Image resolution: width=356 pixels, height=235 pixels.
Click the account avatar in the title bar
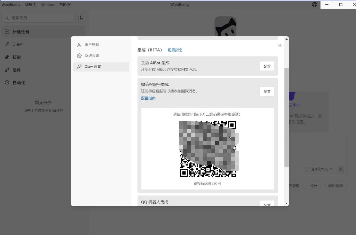pyautogui.click(x=314, y=4)
